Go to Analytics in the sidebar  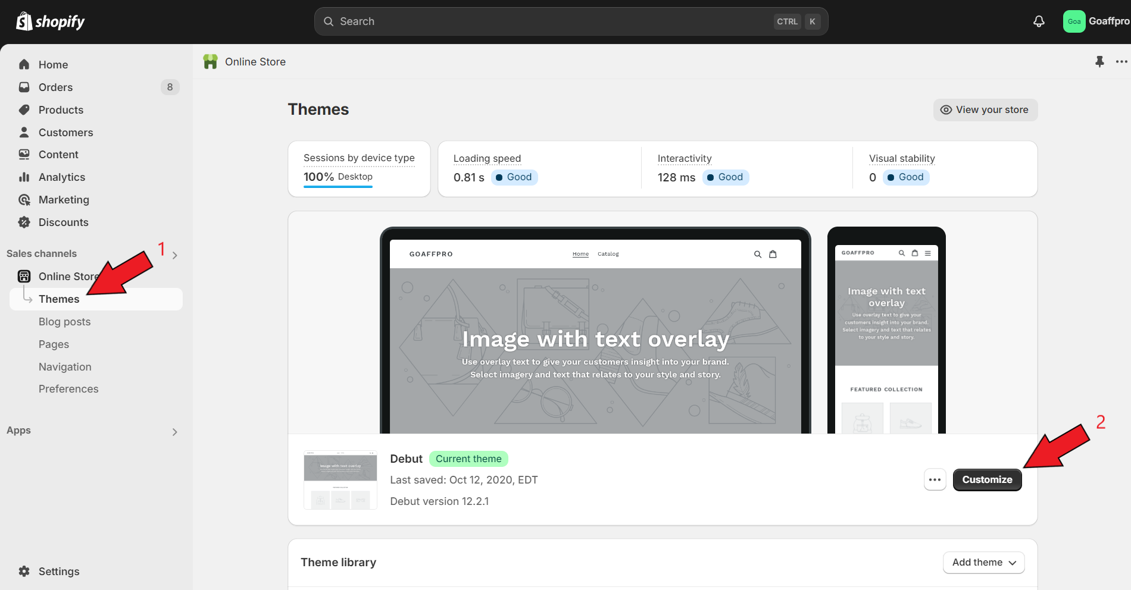61,177
